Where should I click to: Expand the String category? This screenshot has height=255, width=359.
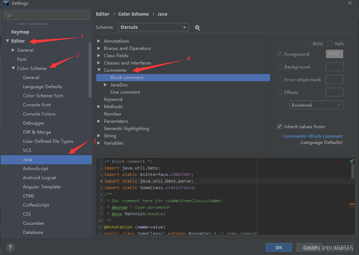[x=99, y=136]
